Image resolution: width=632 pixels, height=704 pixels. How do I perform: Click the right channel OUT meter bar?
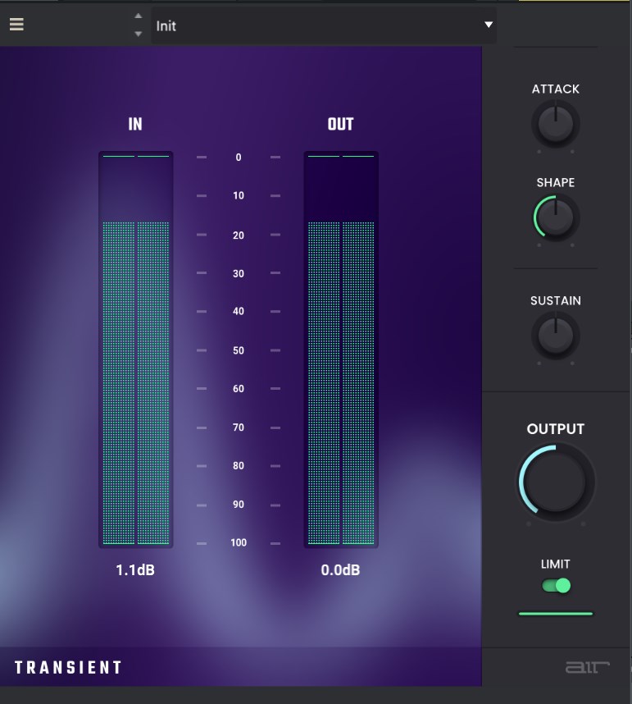(x=358, y=382)
